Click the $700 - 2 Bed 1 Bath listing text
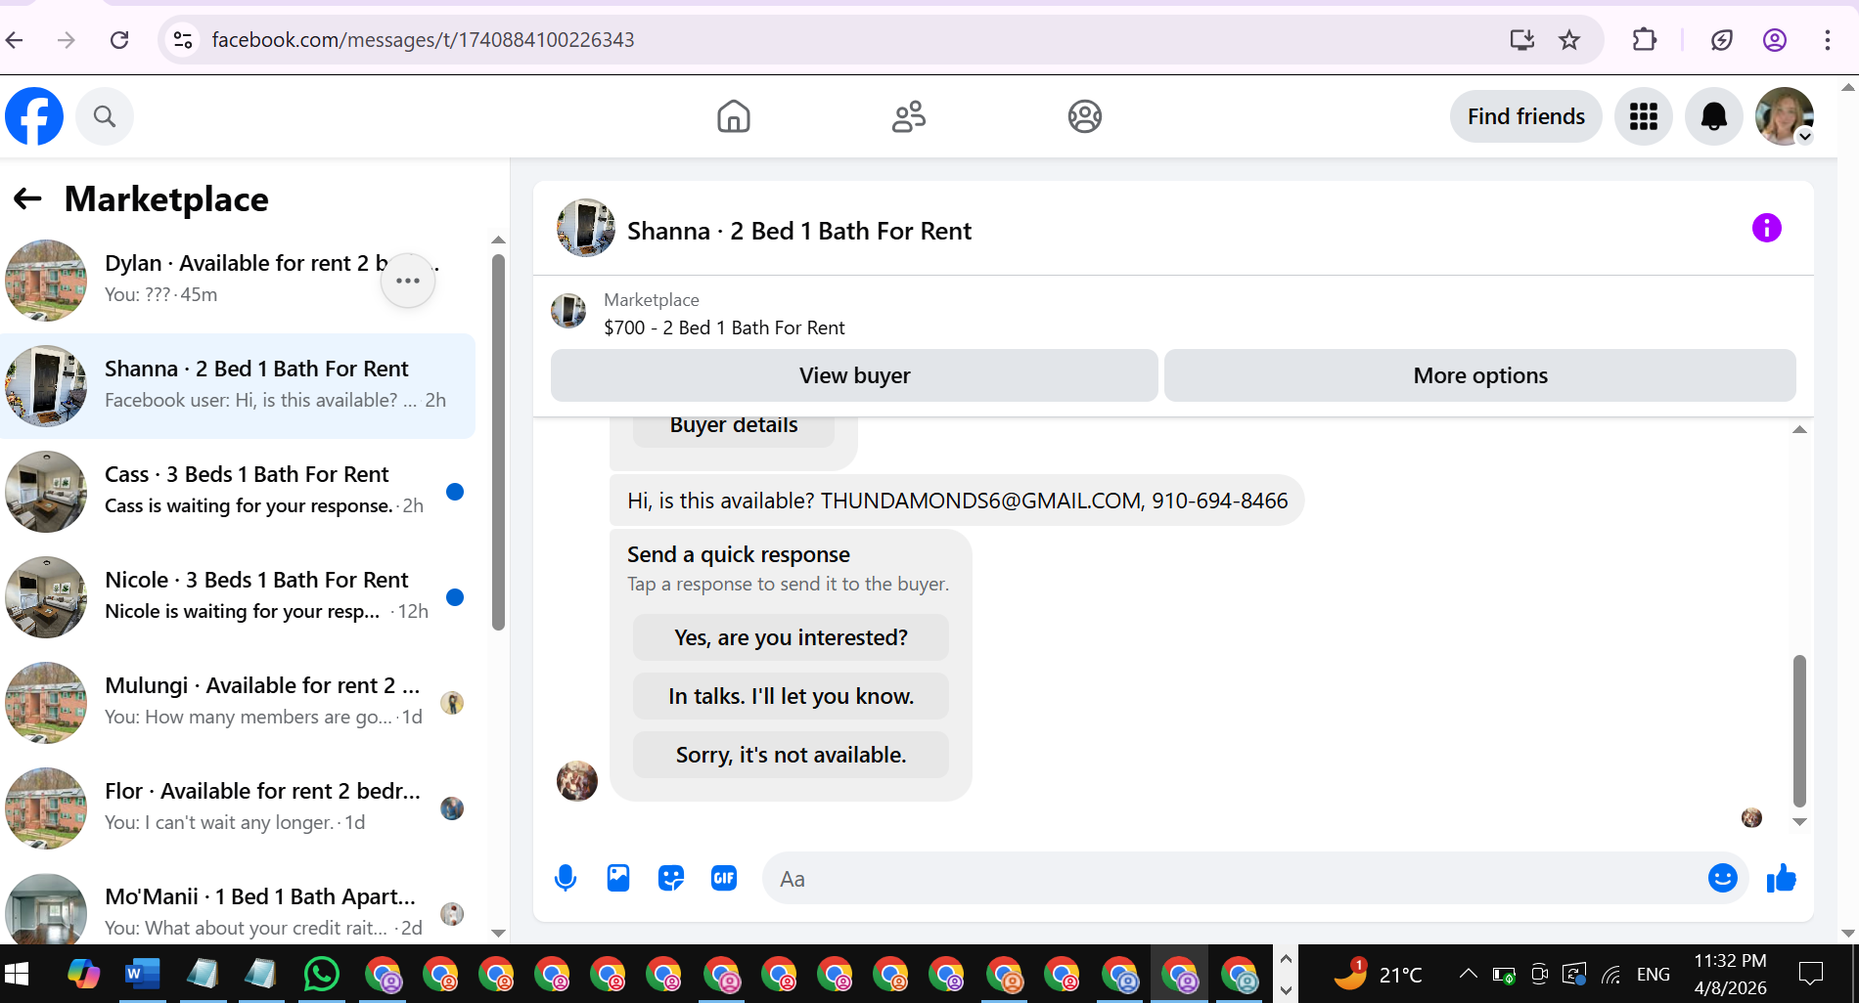 click(724, 328)
